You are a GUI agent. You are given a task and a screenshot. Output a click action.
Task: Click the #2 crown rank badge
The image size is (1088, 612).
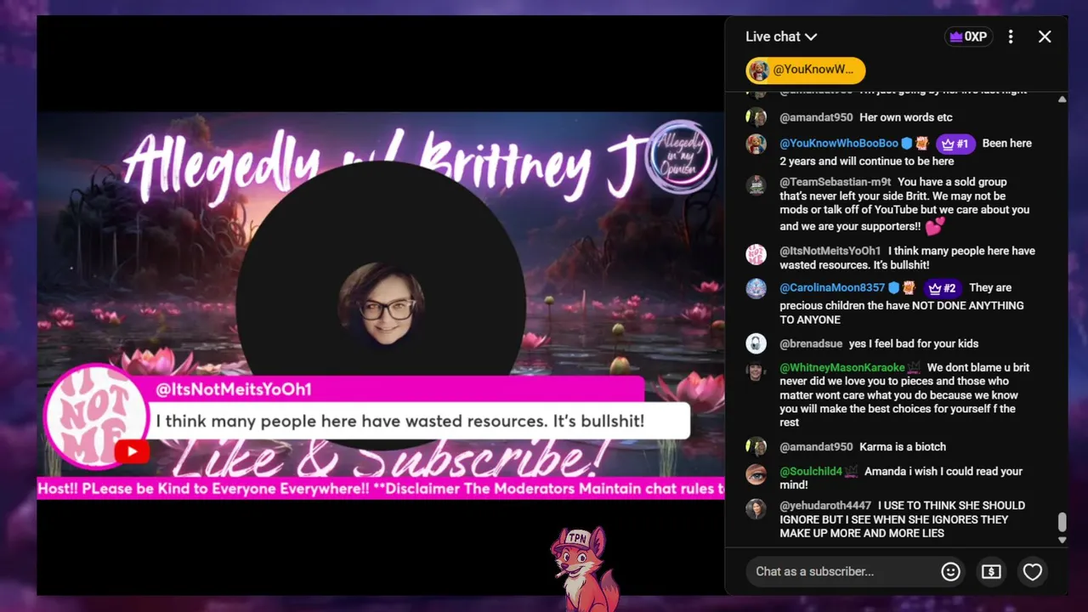(x=943, y=288)
